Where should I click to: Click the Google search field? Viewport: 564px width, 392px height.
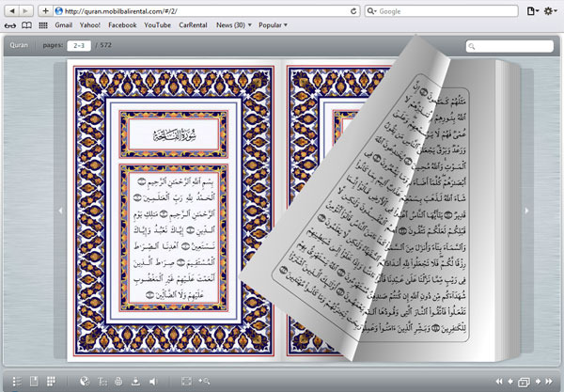[442, 11]
